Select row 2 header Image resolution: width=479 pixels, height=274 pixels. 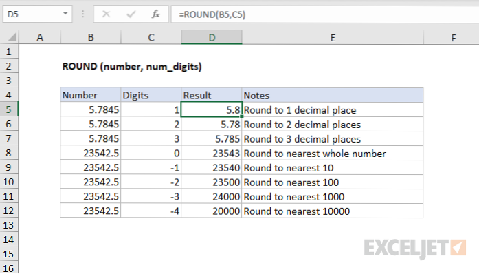click(x=9, y=66)
